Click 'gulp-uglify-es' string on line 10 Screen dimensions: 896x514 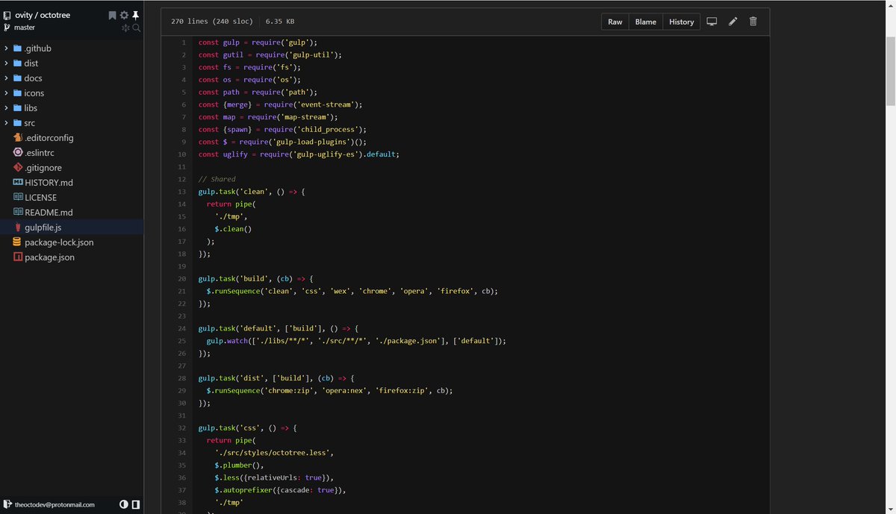point(326,154)
